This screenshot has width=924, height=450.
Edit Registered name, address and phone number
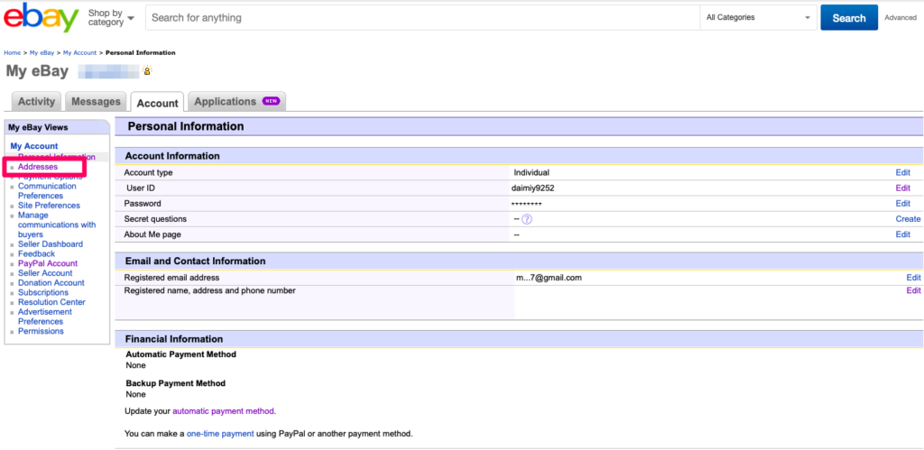point(913,290)
